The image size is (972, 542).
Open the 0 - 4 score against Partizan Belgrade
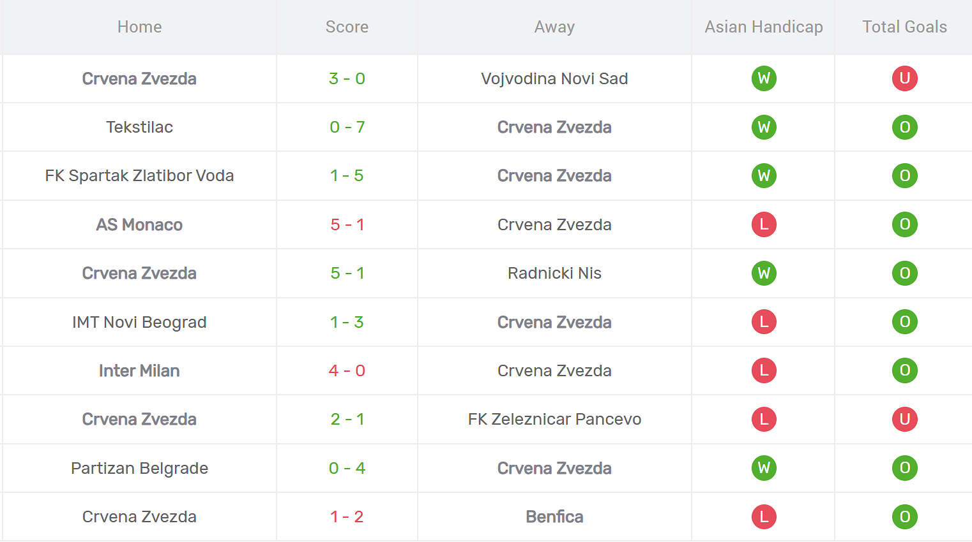tap(347, 468)
